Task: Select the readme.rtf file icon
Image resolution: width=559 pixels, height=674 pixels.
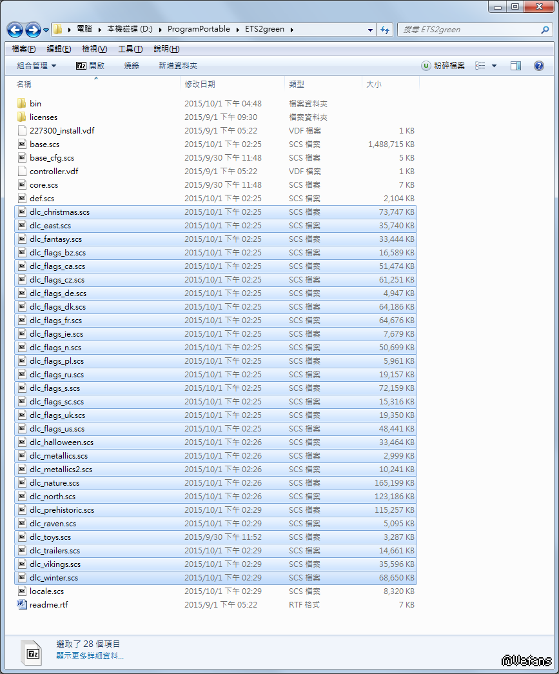Action: click(x=21, y=605)
